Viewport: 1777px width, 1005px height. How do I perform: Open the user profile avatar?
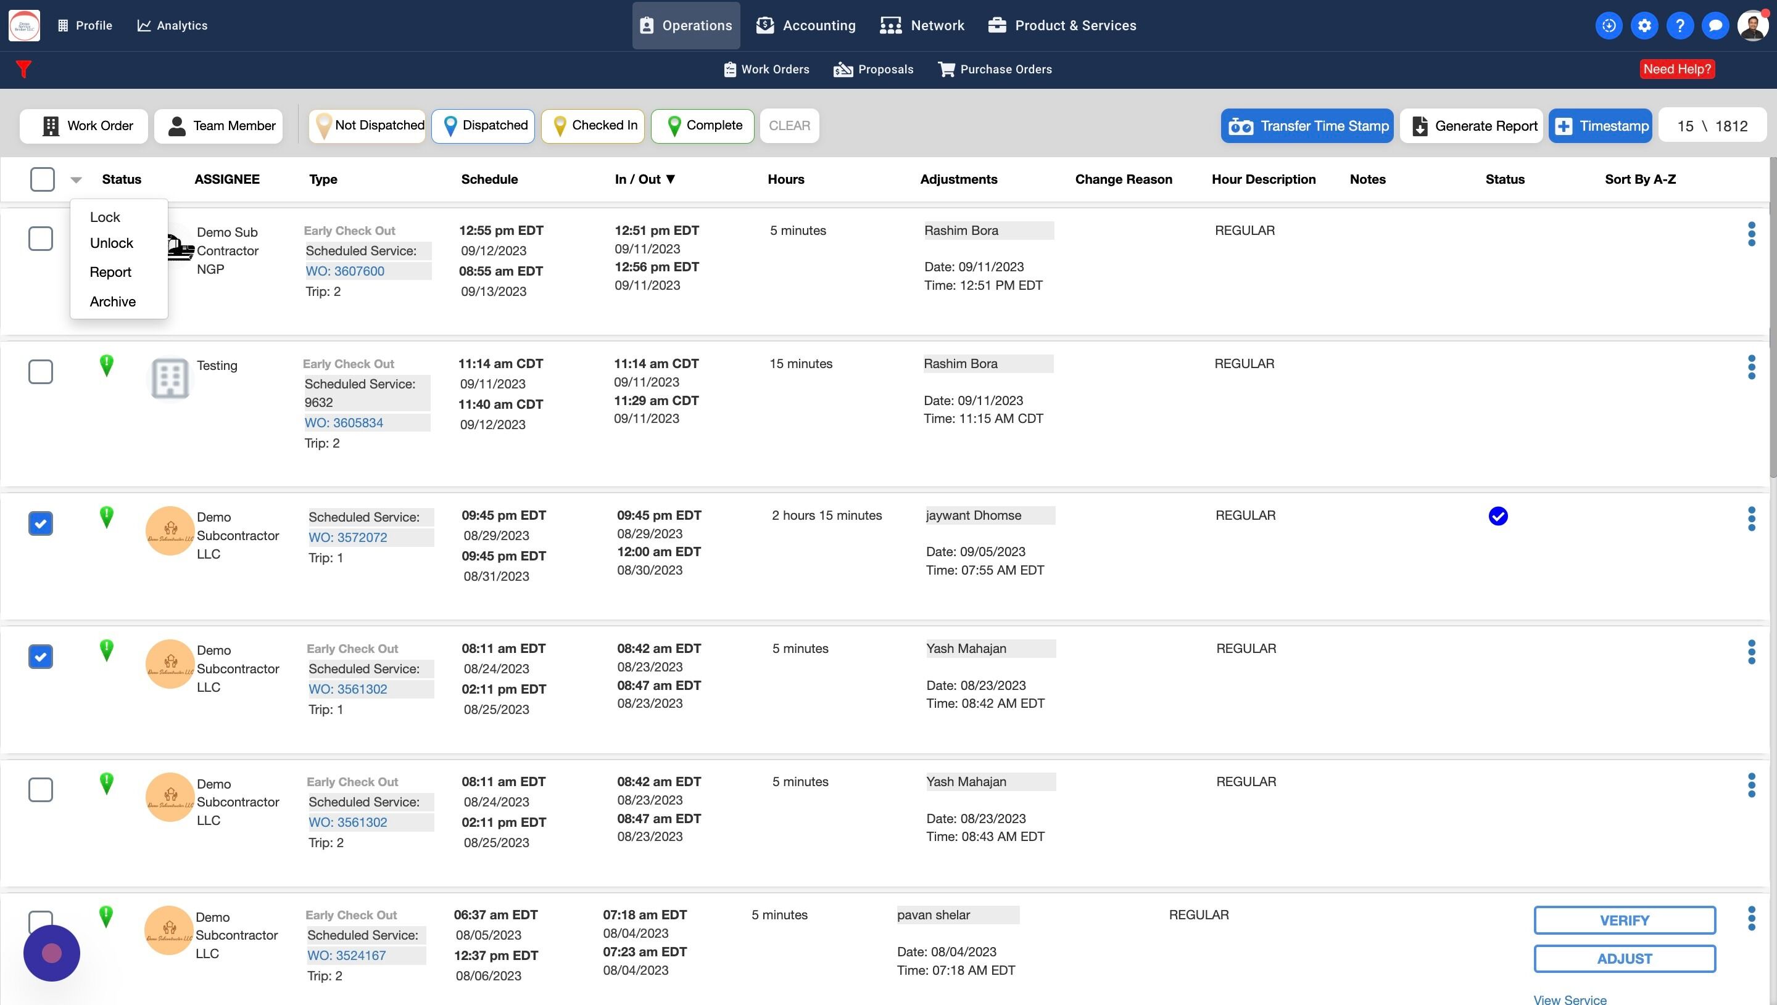pos(1752,25)
